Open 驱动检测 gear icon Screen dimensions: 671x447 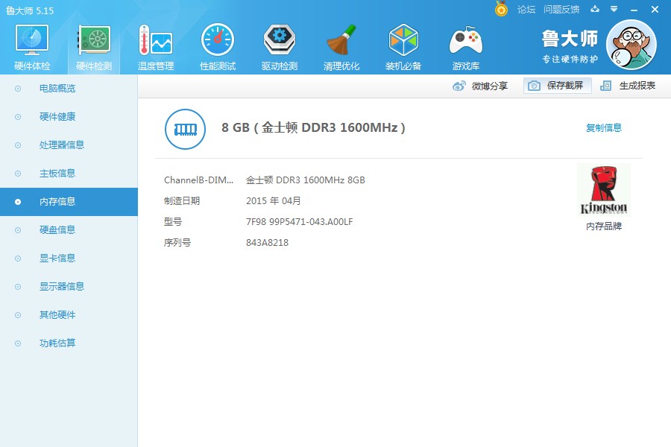[x=280, y=39]
